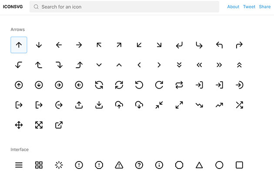Image resolution: width=274 pixels, height=175 pixels.
Task: Open the Share link
Action: 264,7
